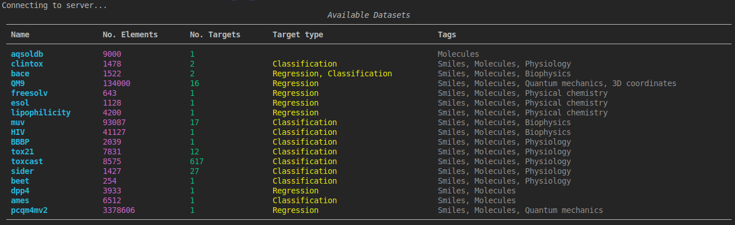735x225 pixels.
Task: Select the dataset name 'beet'
Action: (20, 181)
